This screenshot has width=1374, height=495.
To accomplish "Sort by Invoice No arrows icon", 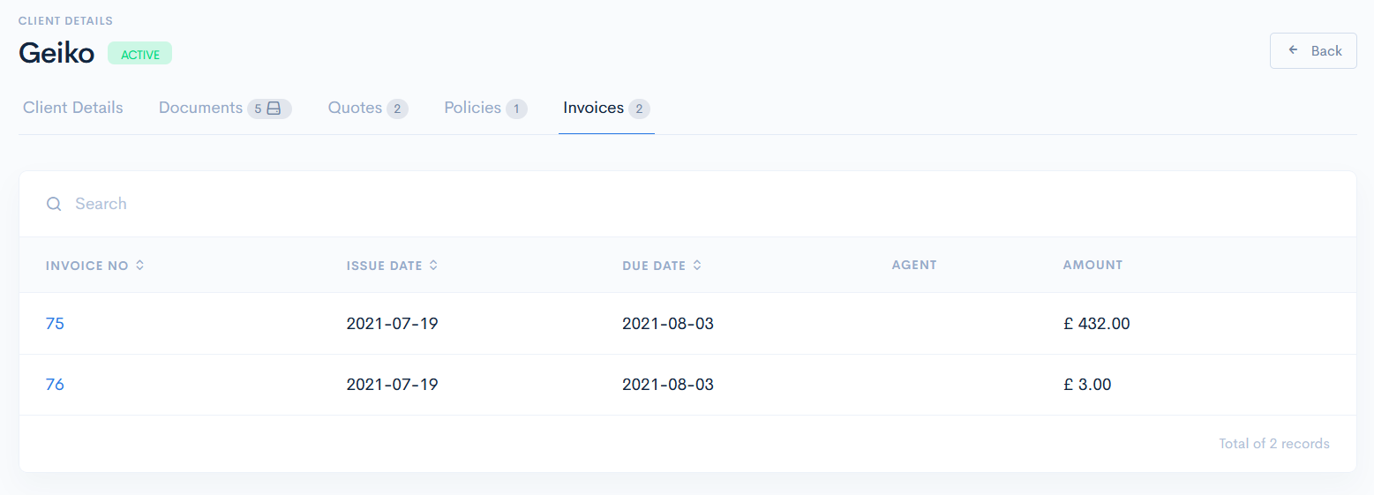I will [x=139, y=265].
